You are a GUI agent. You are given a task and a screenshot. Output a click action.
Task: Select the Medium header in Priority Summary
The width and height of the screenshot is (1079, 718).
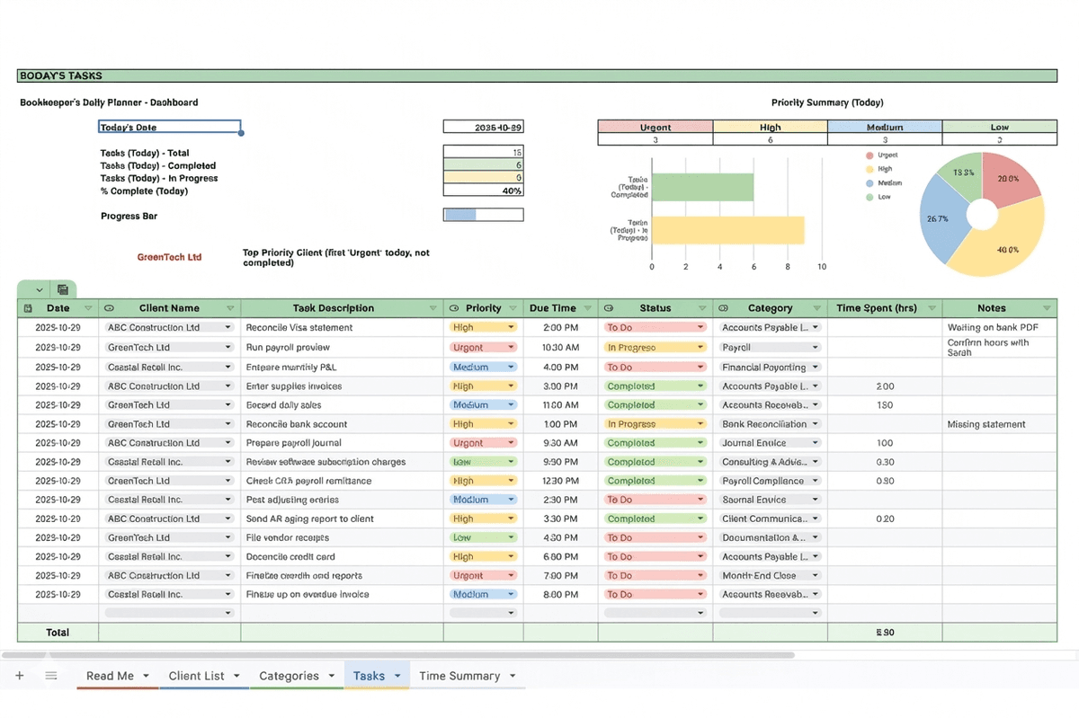point(885,127)
